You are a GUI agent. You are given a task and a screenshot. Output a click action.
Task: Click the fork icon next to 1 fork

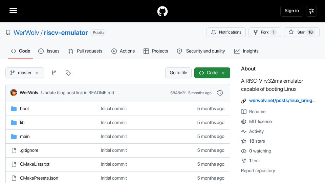(244, 161)
